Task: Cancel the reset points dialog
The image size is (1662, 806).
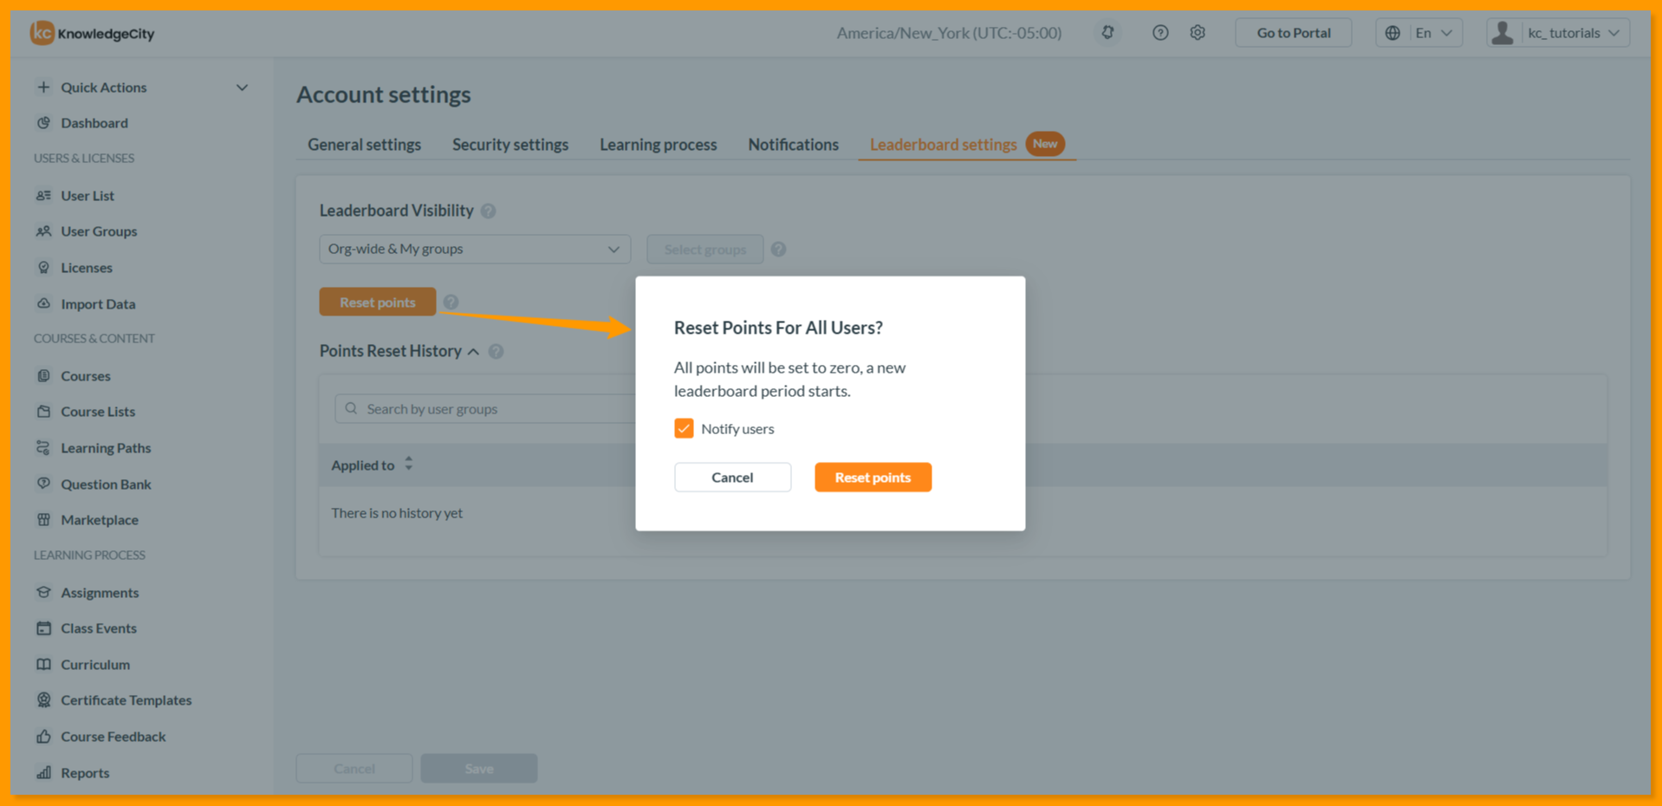Action: point(732,478)
